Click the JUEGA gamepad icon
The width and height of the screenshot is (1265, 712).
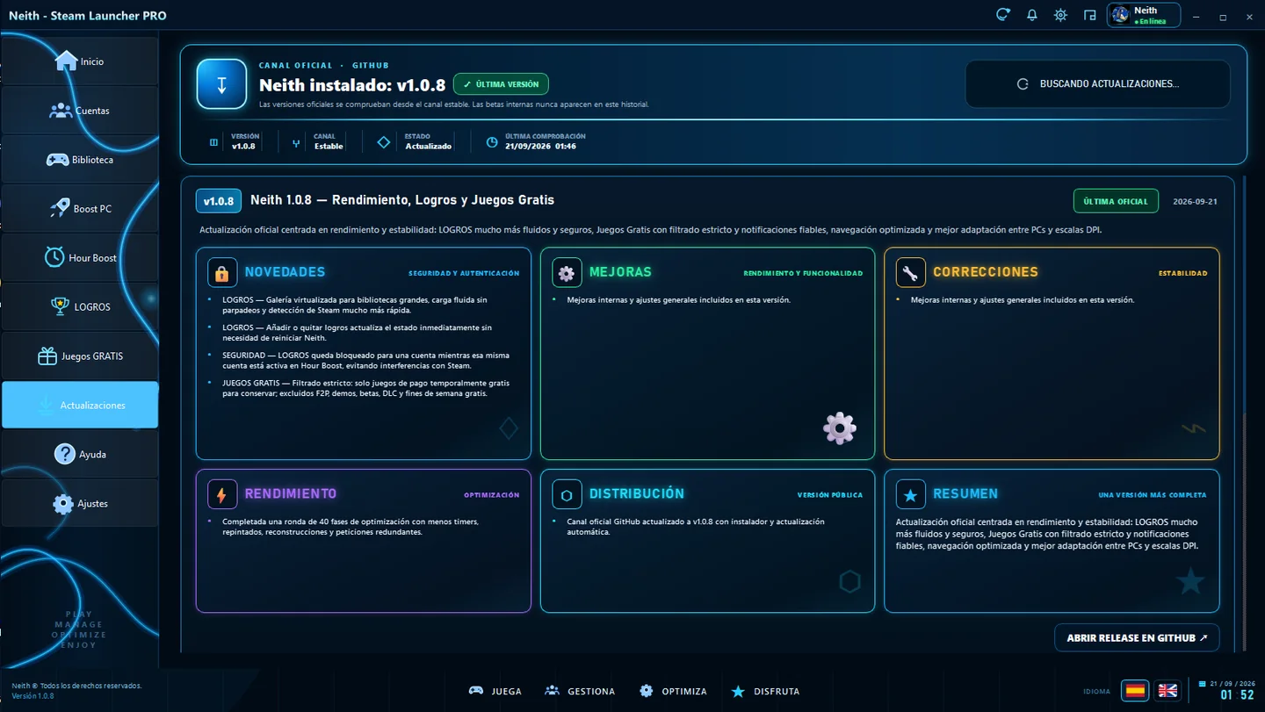tap(475, 691)
